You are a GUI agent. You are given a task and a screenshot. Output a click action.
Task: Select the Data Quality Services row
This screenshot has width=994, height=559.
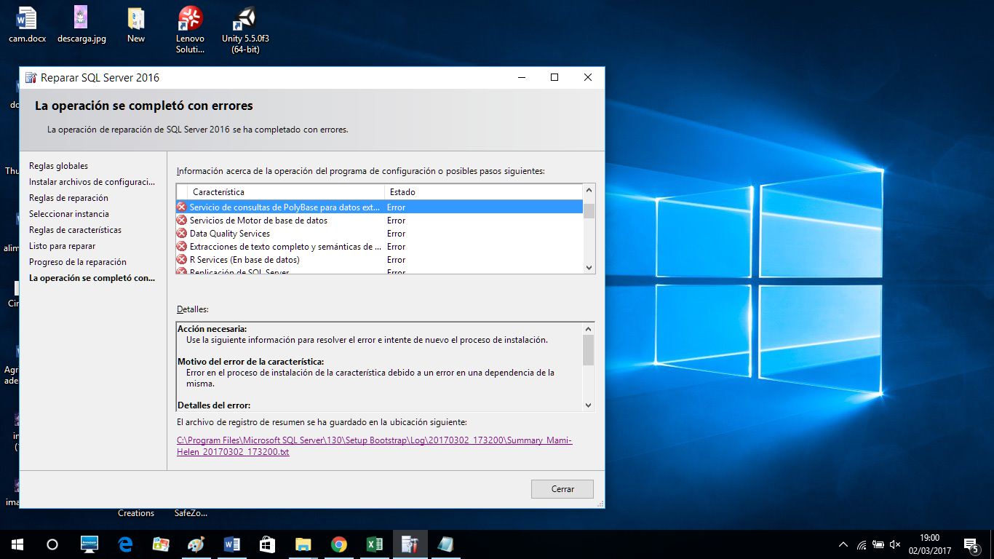[x=380, y=234]
